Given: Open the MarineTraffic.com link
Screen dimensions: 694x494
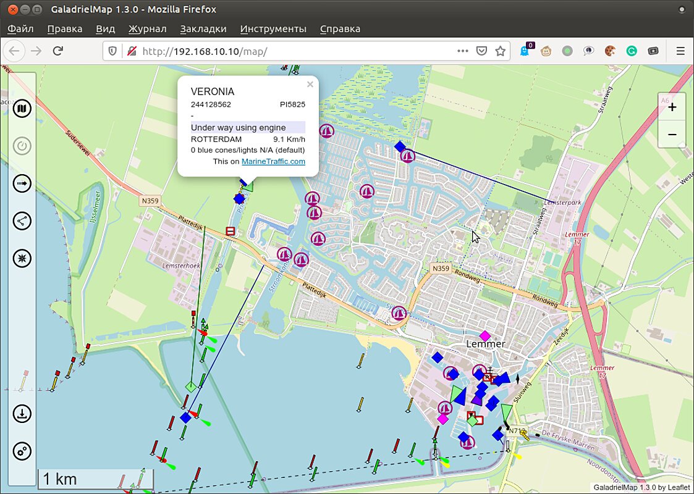Looking at the screenshot, I should point(273,161).
